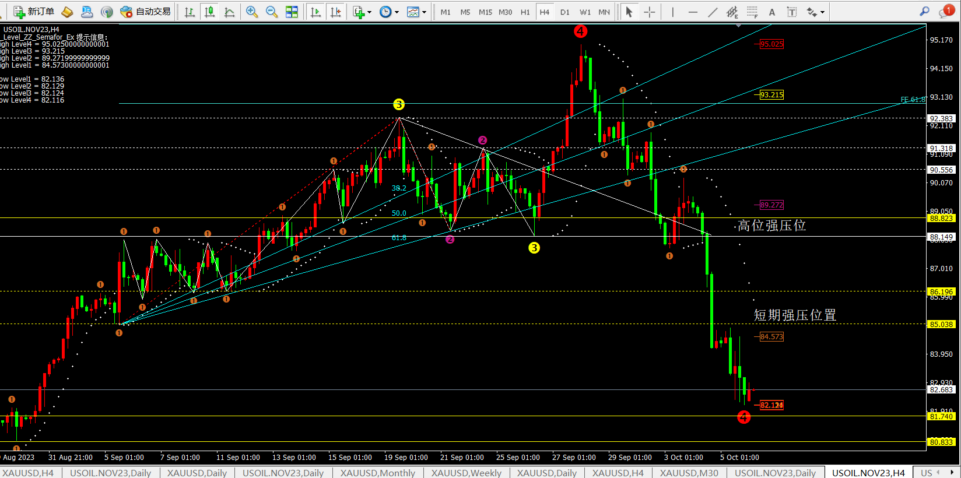This screenshot has width=961, height=478.
Task: Expand the chart templates dropdown arrow
Action: tap(424, 12)
